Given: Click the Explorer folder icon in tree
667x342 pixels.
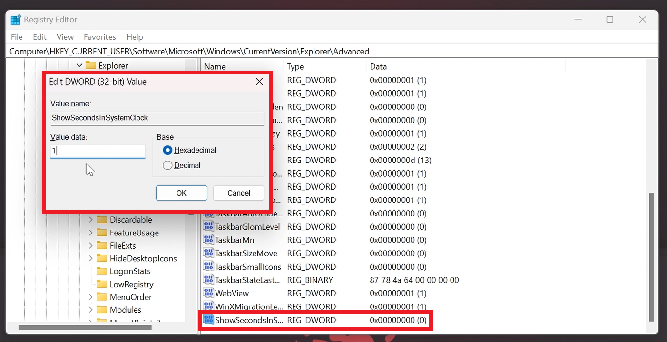Looking at the screenshot, I should coord(91,65).
